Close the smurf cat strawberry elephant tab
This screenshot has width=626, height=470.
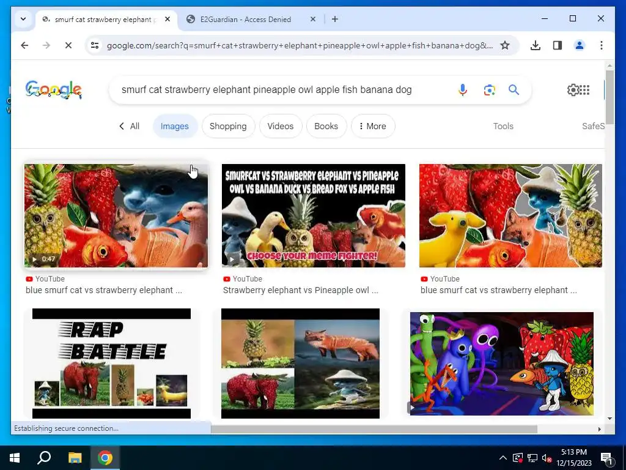[168, 19]
